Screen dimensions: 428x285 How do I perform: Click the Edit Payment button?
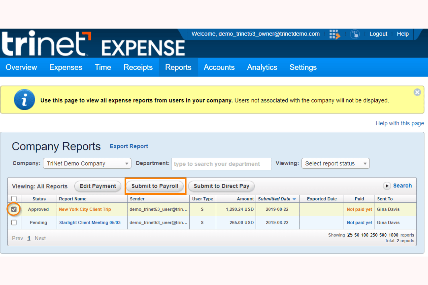(98, 186)
